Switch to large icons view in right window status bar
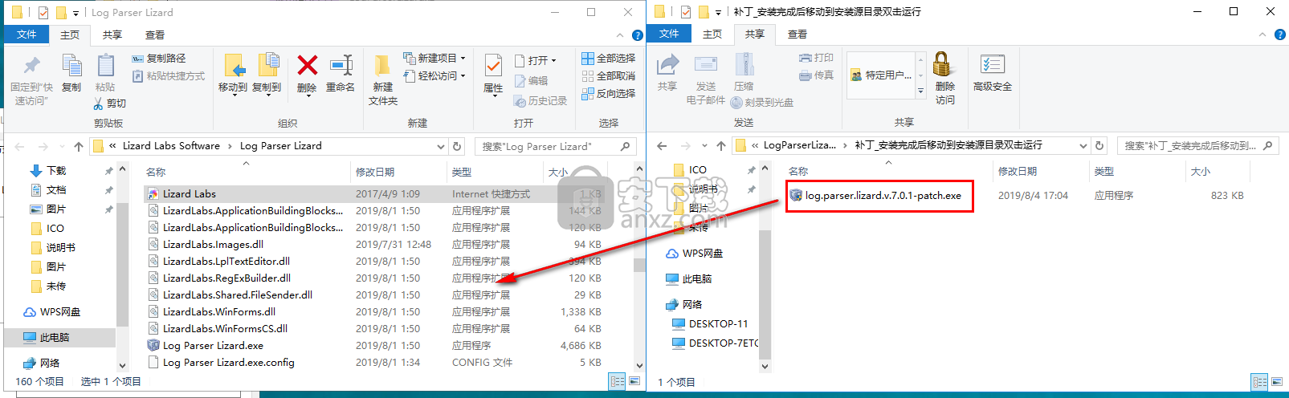This screenshot has height=398, width=1289. coord(1277,382)
